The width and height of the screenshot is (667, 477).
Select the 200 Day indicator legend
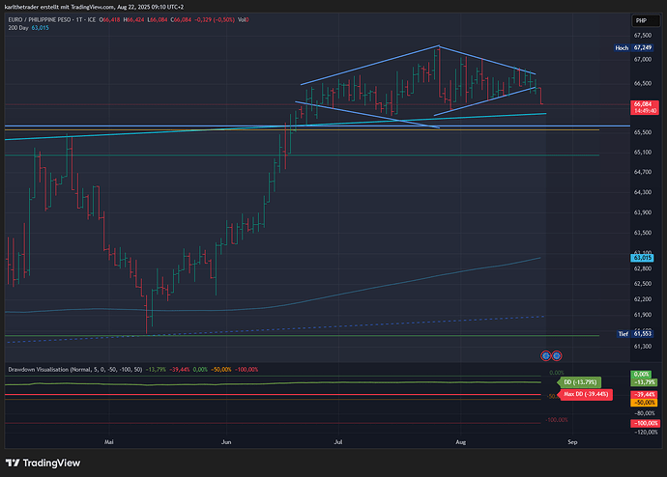18,28
